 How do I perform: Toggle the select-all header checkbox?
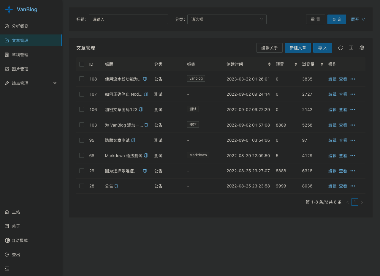pyautogui.click(x=82, y=64)
